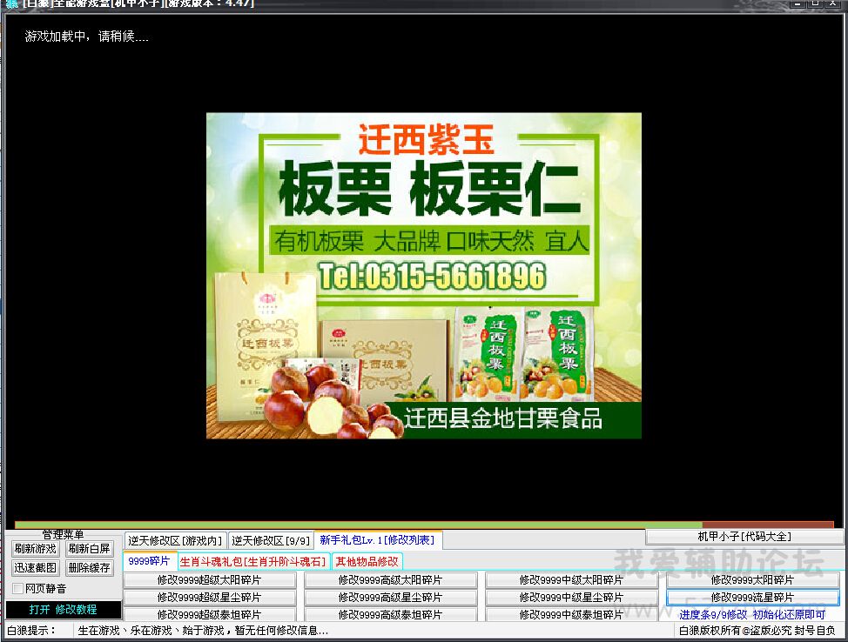
Task: Close the game box window
Action: coord(833,3)
